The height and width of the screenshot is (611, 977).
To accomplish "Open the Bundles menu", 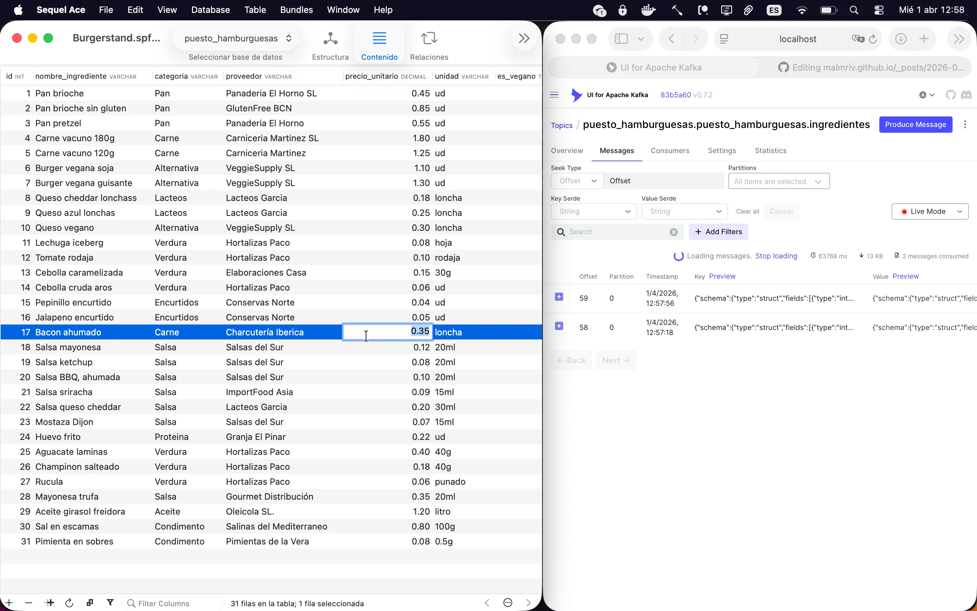I will [x=296, y=10].
